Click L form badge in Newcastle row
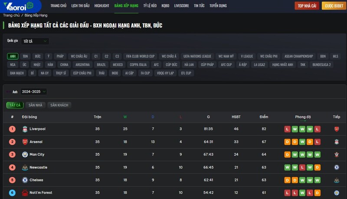Image resolution: width=347 pixels, height=199 pixels. (x=302, y=167)
